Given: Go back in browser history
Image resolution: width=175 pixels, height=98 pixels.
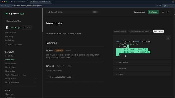Looking at the screenshot, I should [2, 6].
